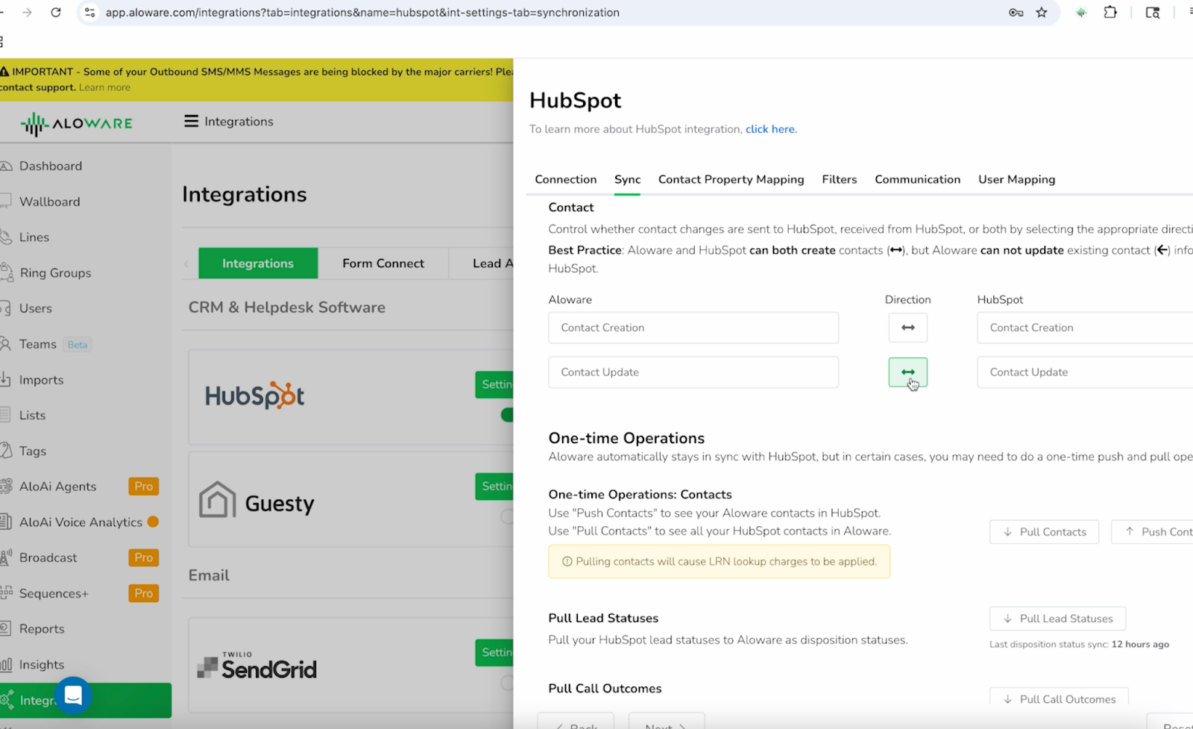The height and width of the screenshot is (729, 1193).
Task: Click the Pull Lead Statuses button
Action: (x=1057, y=619)
